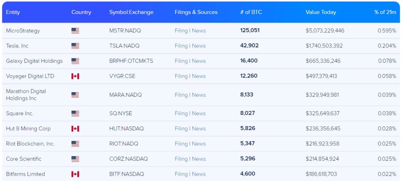The height and width of the screenshot is (181, 403).
Task: Click the Canada flag for Voyager Digital LTD
Action: click(x=75, y=76)
